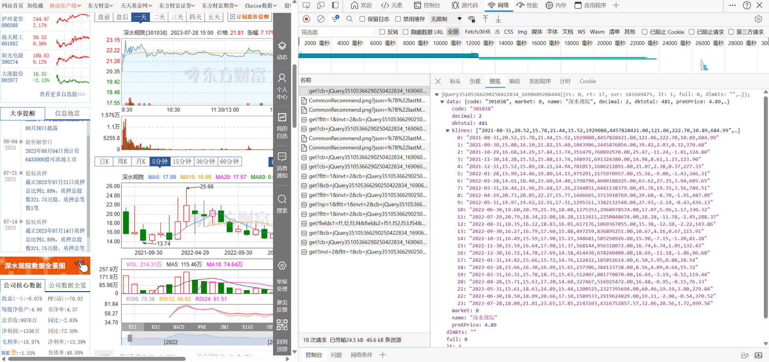769x362 pixels.
Task: Select the 全部 filter type
Action: tap(453, 32)
